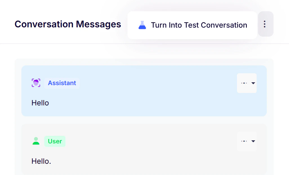
Task: Select the User role badge
Action: 55,141
